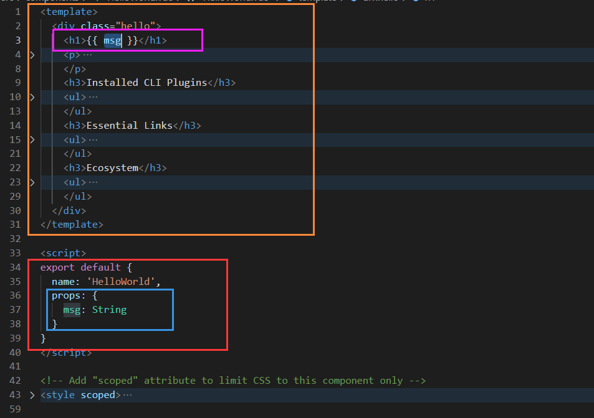Click the closing </script> tag
The image size is (594, 418).
click(66, 353)
